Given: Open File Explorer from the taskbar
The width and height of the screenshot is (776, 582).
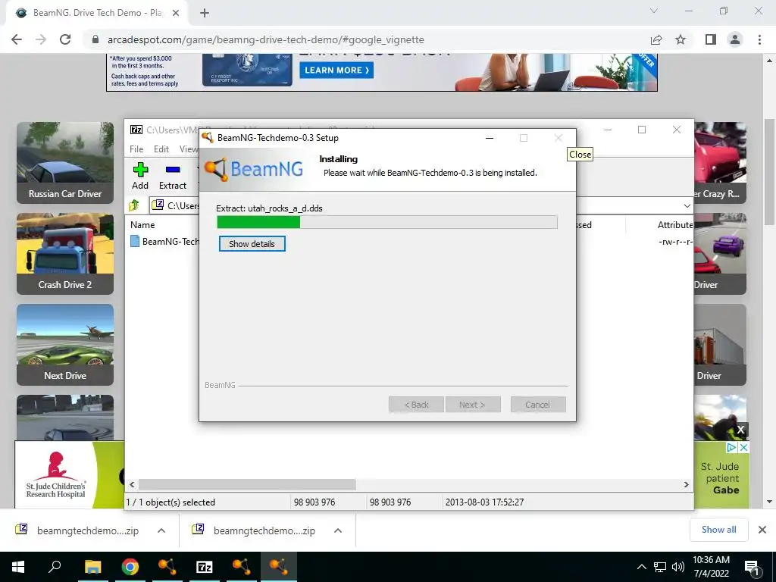Looking at the screenshot, I should [x=92, y=567].
